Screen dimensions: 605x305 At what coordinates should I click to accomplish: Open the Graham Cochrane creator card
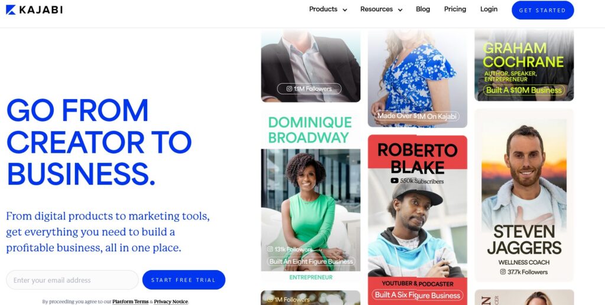pos(524,65)
